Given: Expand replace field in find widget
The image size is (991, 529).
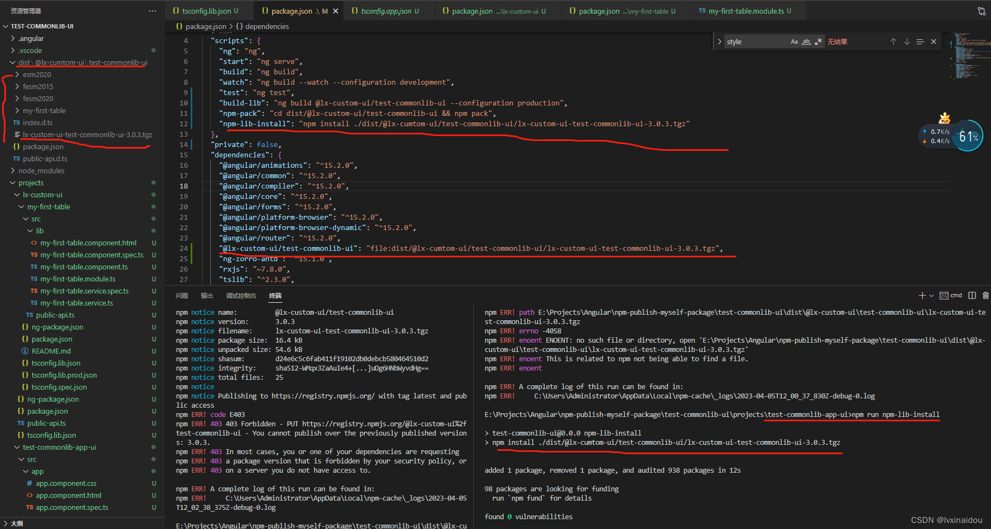Looking at the screenshot, I should pos(719,42).
